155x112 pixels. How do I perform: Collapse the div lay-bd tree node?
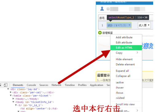[8, 89]
